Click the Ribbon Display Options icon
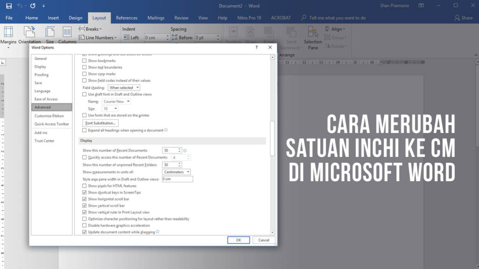Image resolution: width=479 pixels, height=269 pixels. click(421, 6)
